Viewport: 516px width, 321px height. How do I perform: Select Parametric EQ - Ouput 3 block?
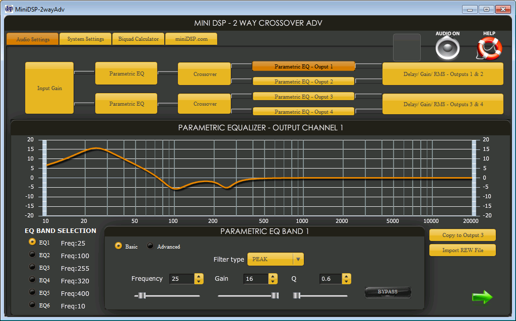click(303, 96)
